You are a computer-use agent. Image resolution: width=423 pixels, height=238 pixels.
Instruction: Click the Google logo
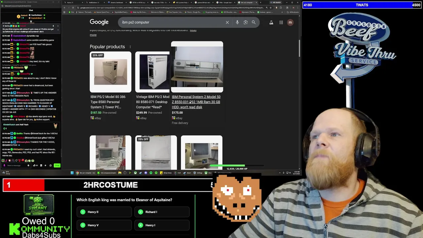tap(99, 22)
